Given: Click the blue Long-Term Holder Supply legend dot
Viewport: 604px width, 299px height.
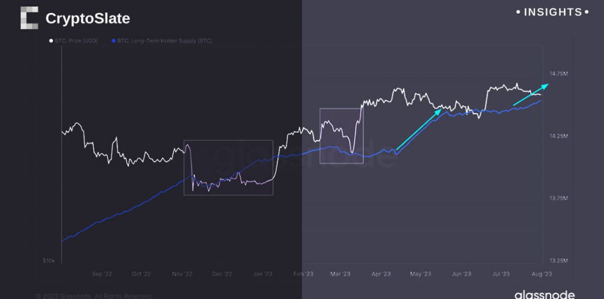Looking at the screenshot, I should [x=113, y=41].
